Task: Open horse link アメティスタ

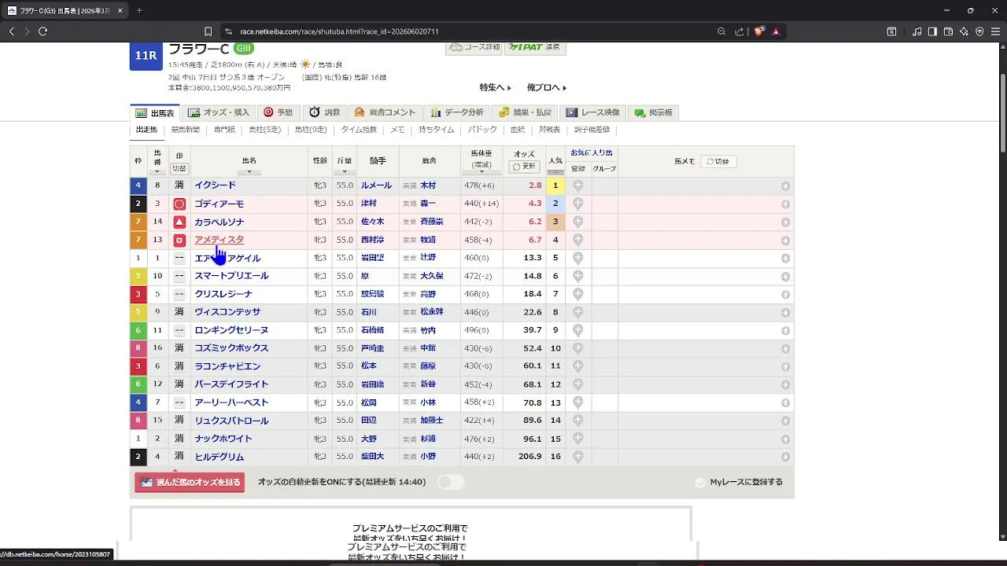Action: 219,240
